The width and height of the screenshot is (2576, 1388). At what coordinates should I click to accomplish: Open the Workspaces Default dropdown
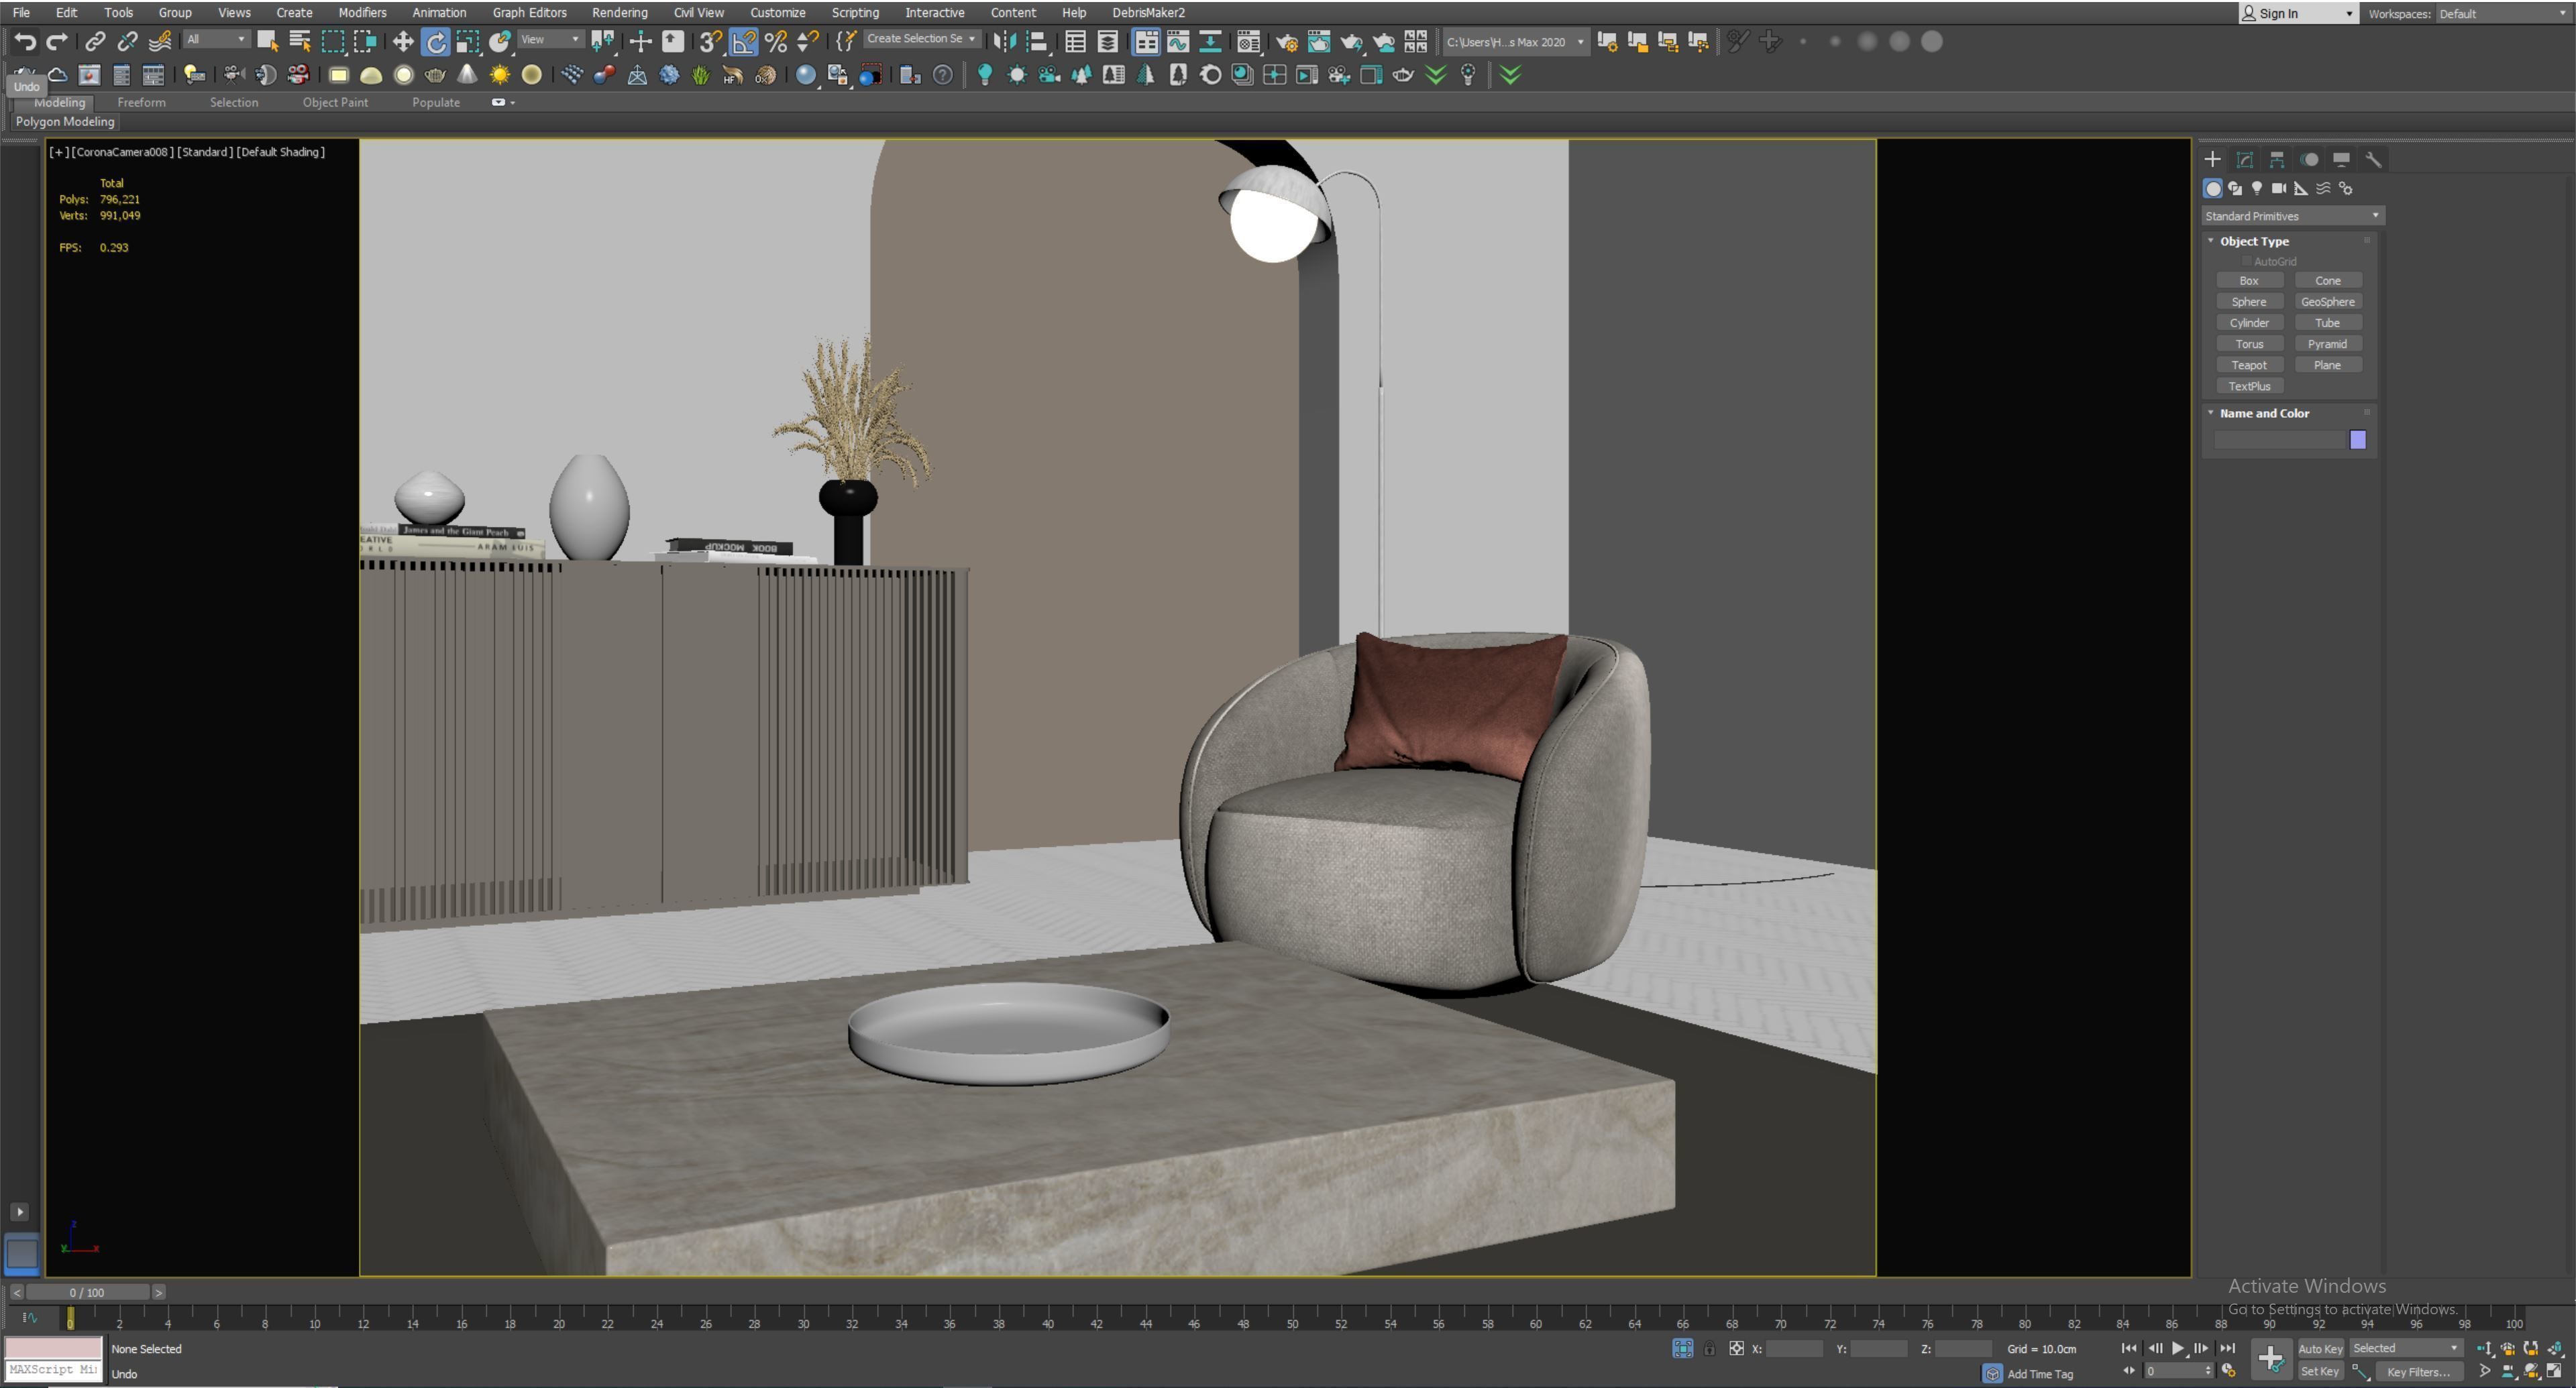tap(2504, 13)
